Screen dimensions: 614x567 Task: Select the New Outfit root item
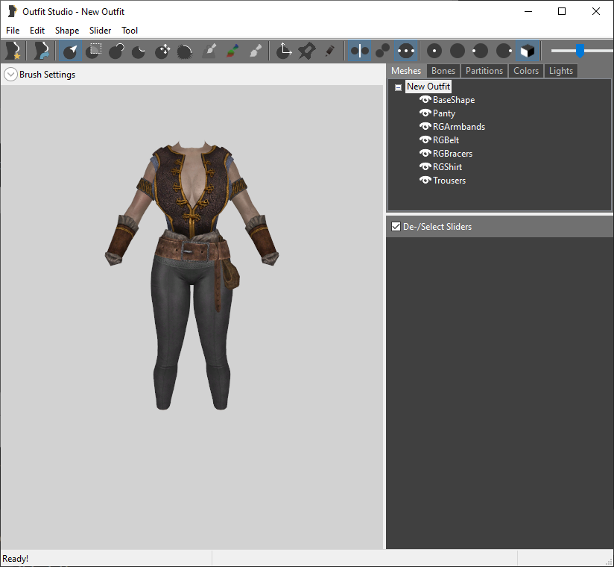pyautogui.click(x=428, y=87)
